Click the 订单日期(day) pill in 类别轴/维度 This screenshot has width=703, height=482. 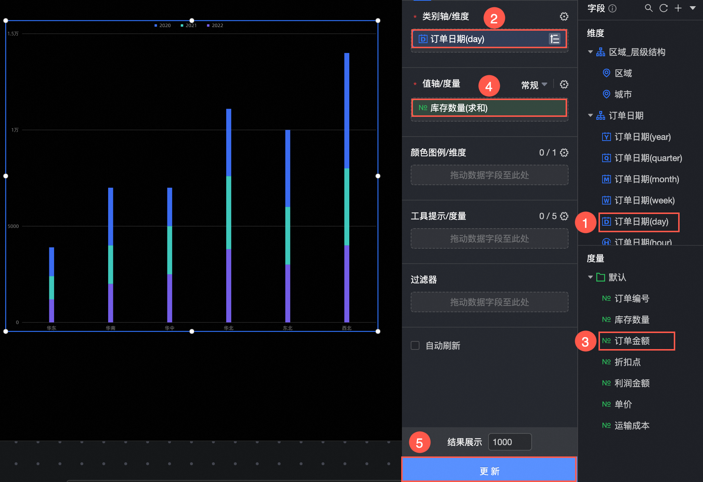coord(489,39)
